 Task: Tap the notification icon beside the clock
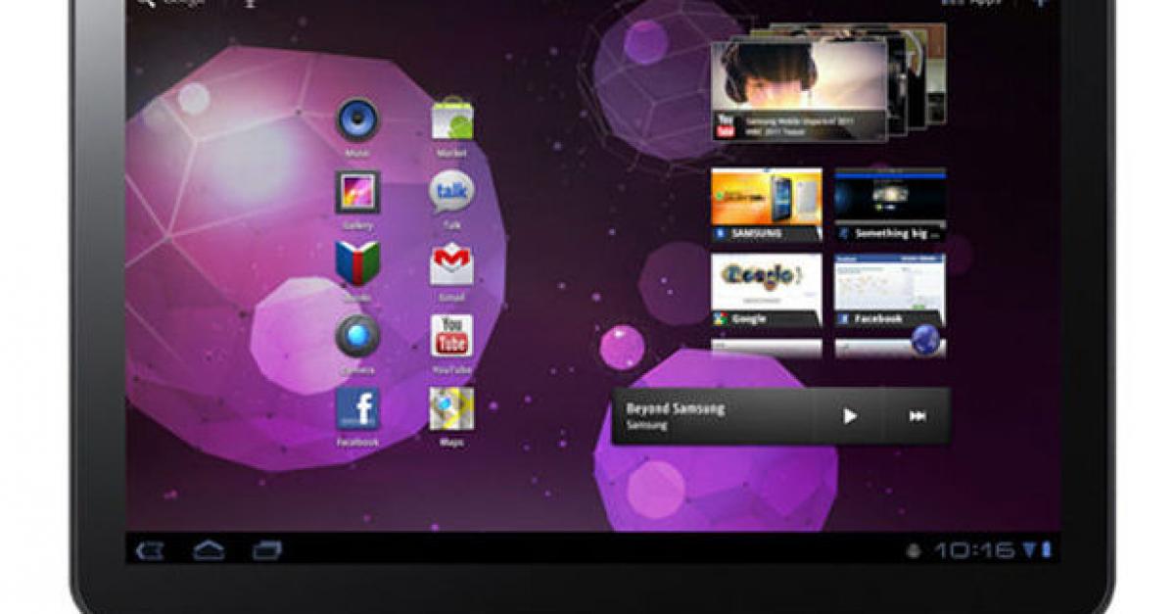(914, 551)
